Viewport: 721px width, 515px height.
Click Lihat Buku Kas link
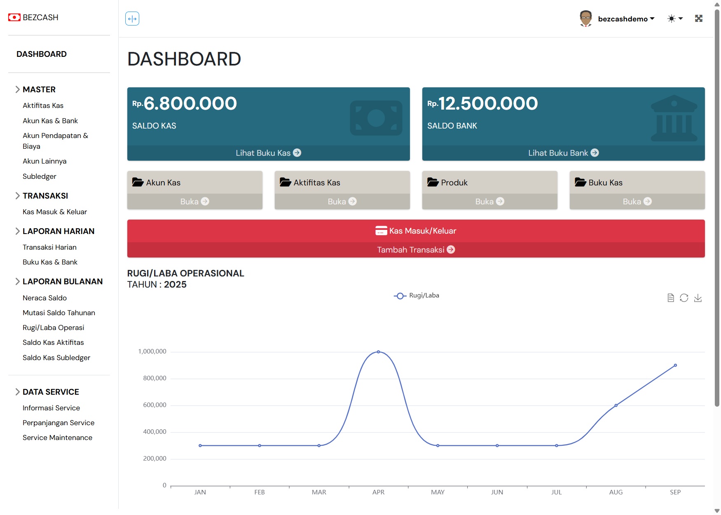click(268, 153)
